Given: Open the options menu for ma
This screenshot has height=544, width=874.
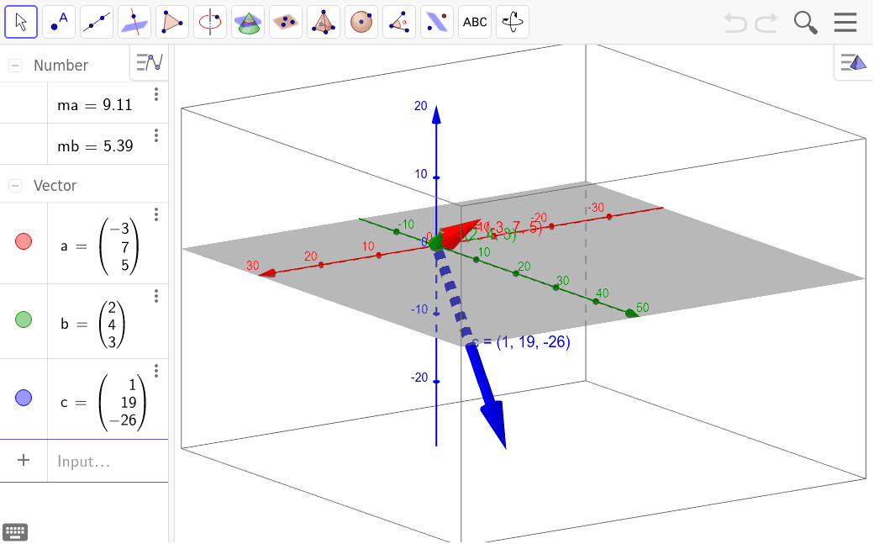Looking at the screenshot, I should 155,94.
